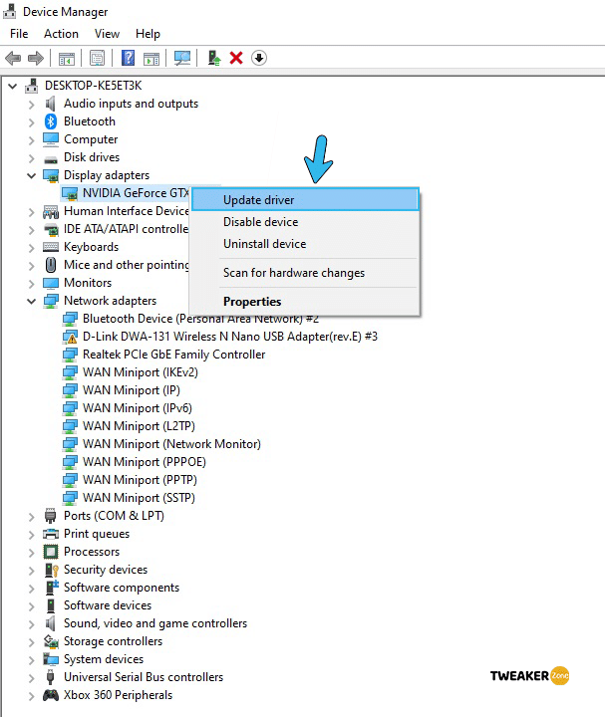Click the circled down-arrow Disable device icon
605x717 pixels.
[x=259, y=58]
